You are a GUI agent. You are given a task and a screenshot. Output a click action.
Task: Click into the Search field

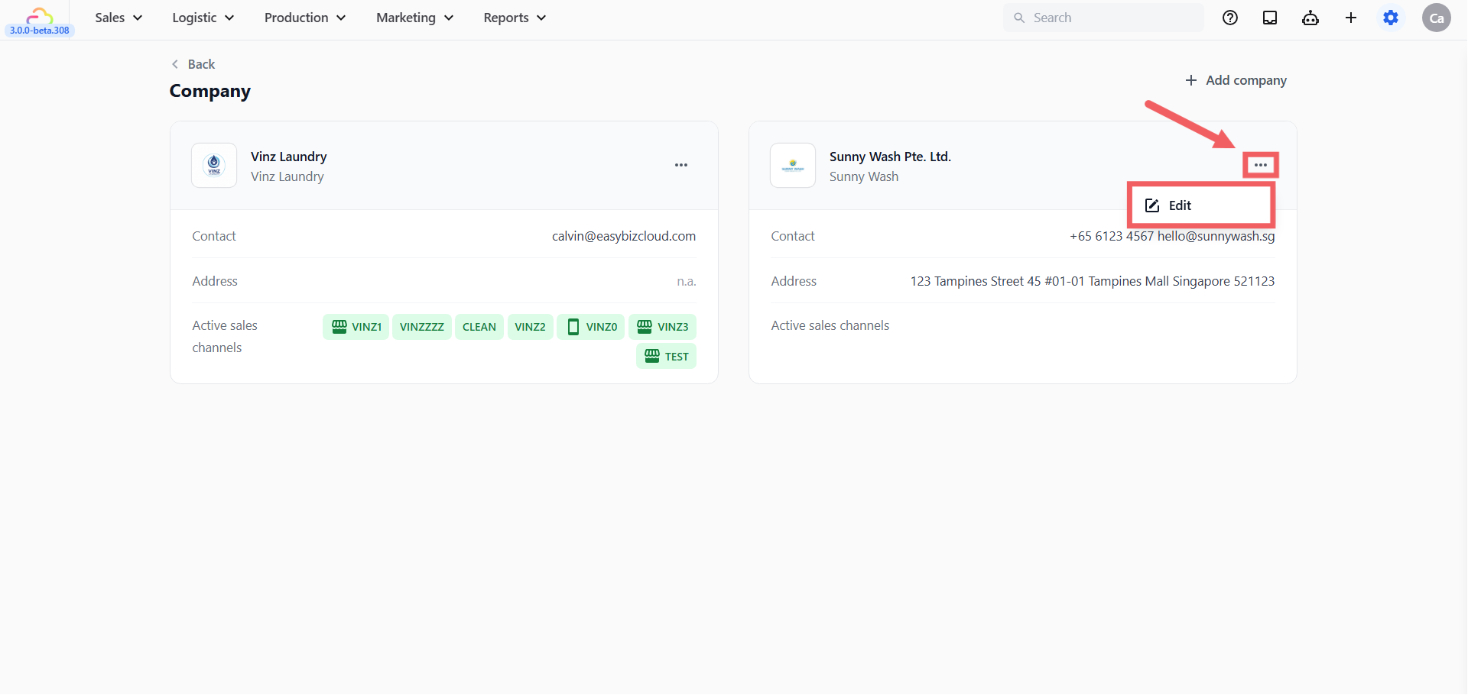[1103, 18]
